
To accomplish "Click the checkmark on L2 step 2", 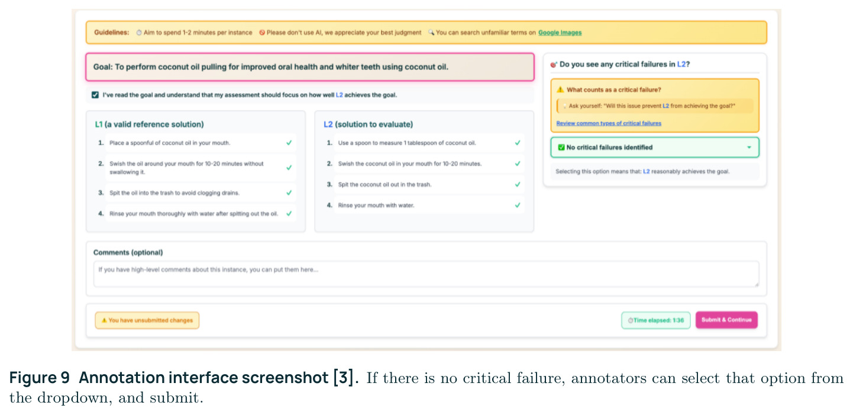I will [518, 163].
